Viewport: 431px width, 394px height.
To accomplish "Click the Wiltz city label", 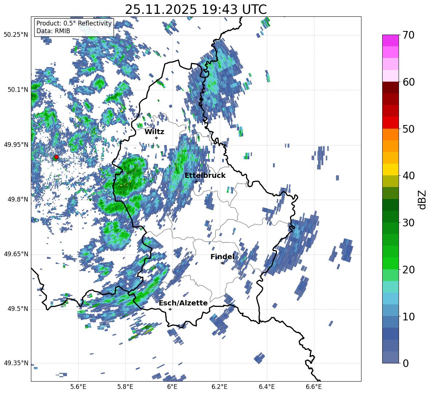I will [154, 132].
